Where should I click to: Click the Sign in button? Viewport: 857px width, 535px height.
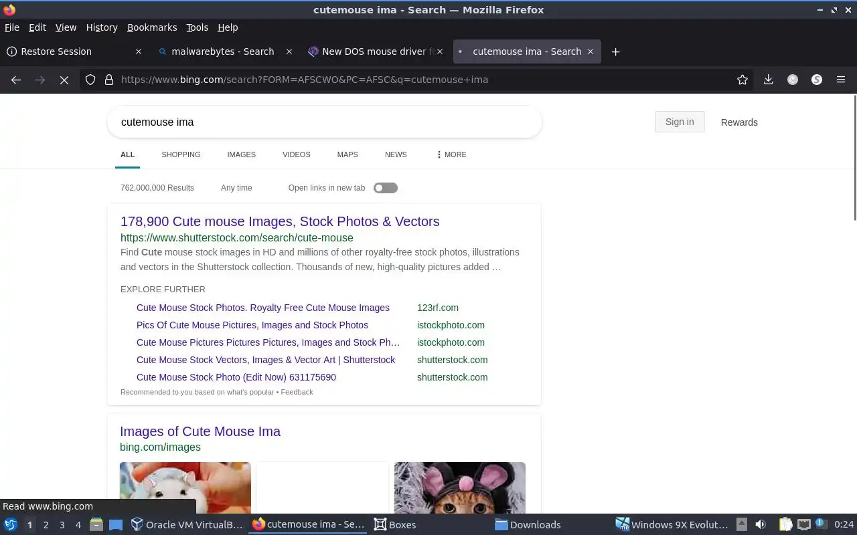point(680,122)
